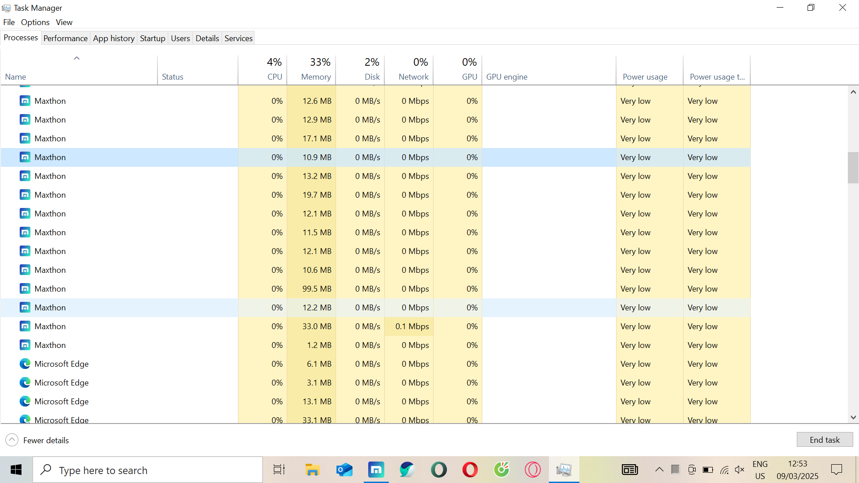859x483 pixels.
Task: Switch to the App history tab
Action: pos(114,38)
